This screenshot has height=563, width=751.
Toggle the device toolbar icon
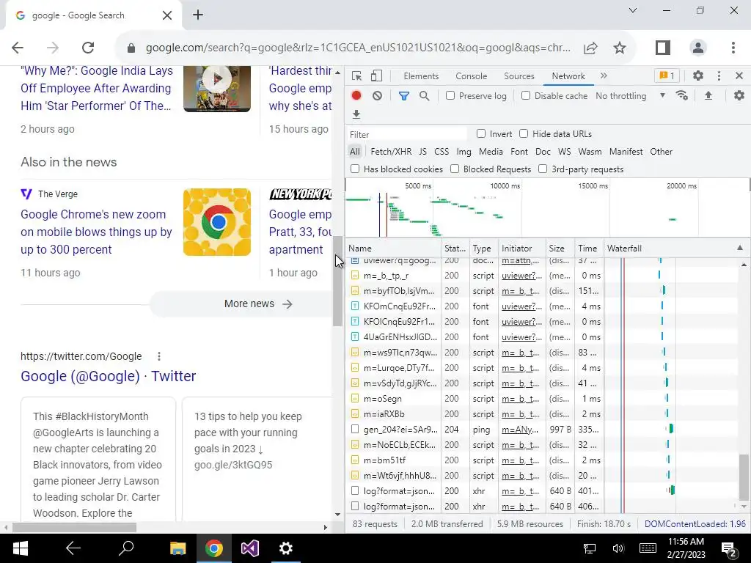[376, 76]
